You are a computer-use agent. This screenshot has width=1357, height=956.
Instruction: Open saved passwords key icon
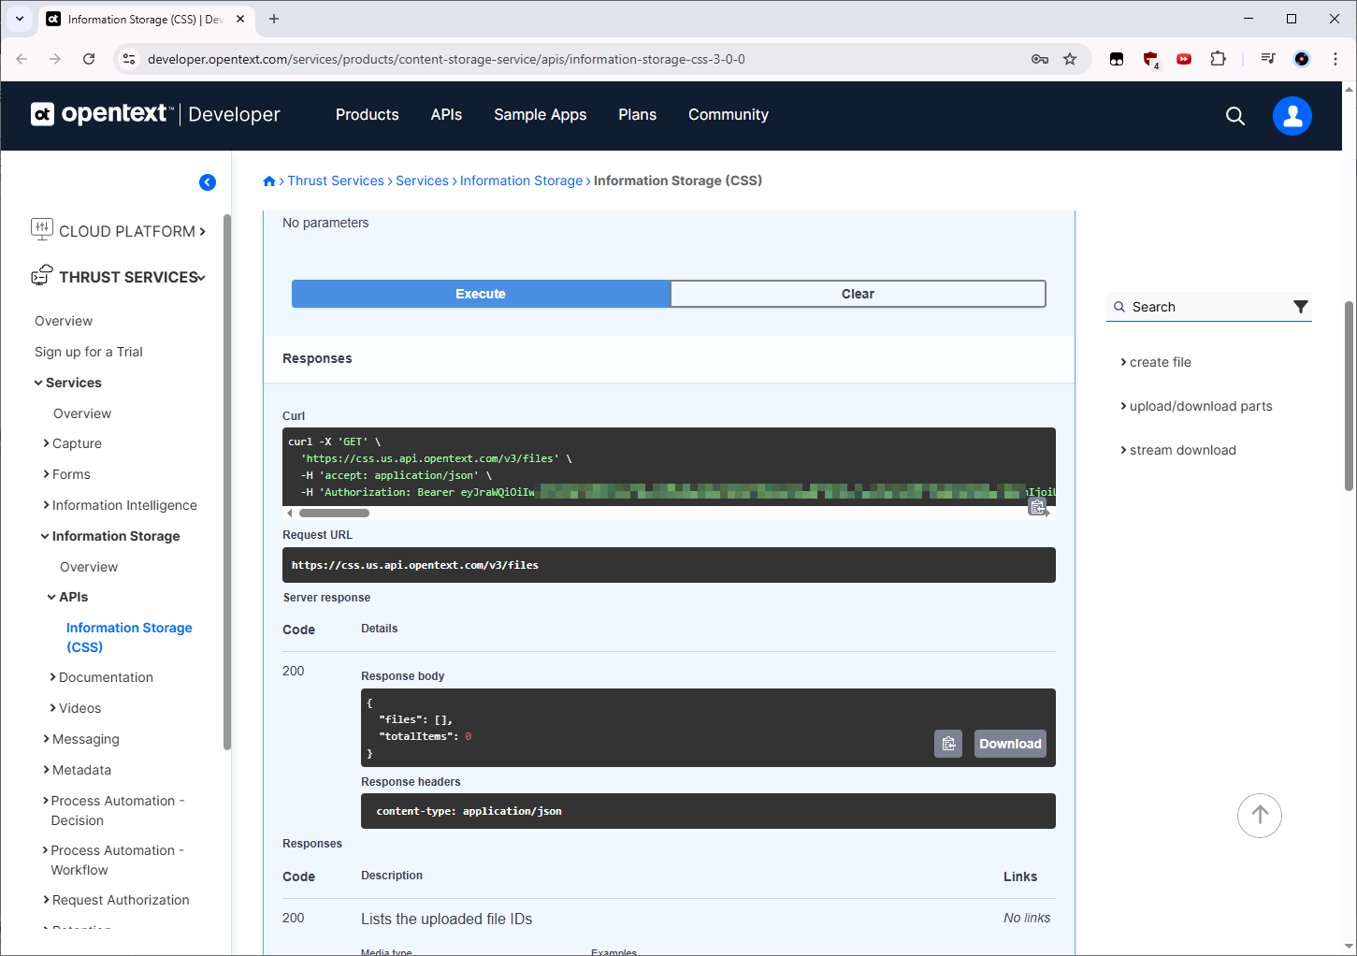coord(1040,59)
